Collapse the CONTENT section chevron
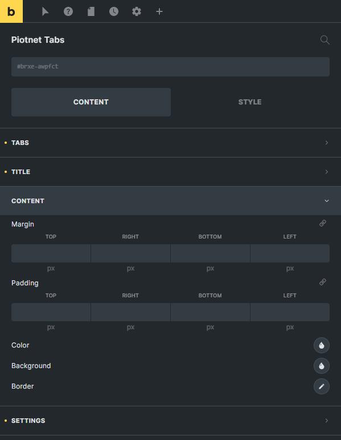Screen dimensions: 341x440 coord(326,201)
